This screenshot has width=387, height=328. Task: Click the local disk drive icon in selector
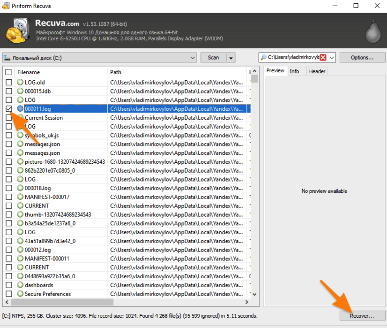(7, 58)
